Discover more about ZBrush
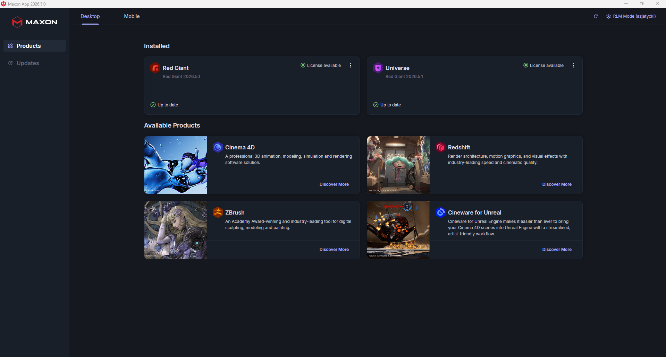The height and width of the screenshot is (357, 666). click(334, 250)
